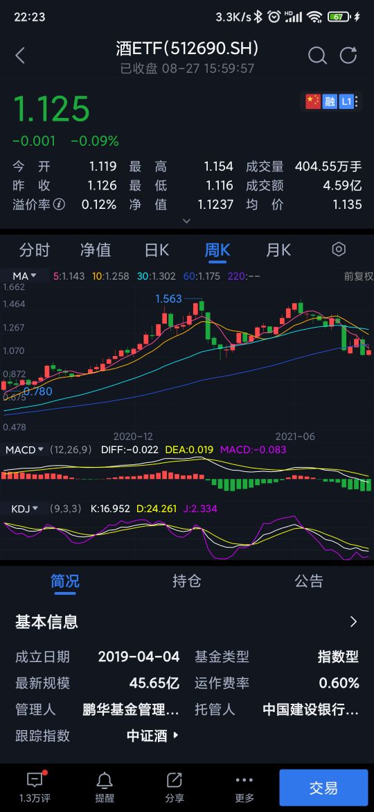The image size is (374, 812).
Task: Tap the Bluetooth status icon
Action: [x=258, y=17]
